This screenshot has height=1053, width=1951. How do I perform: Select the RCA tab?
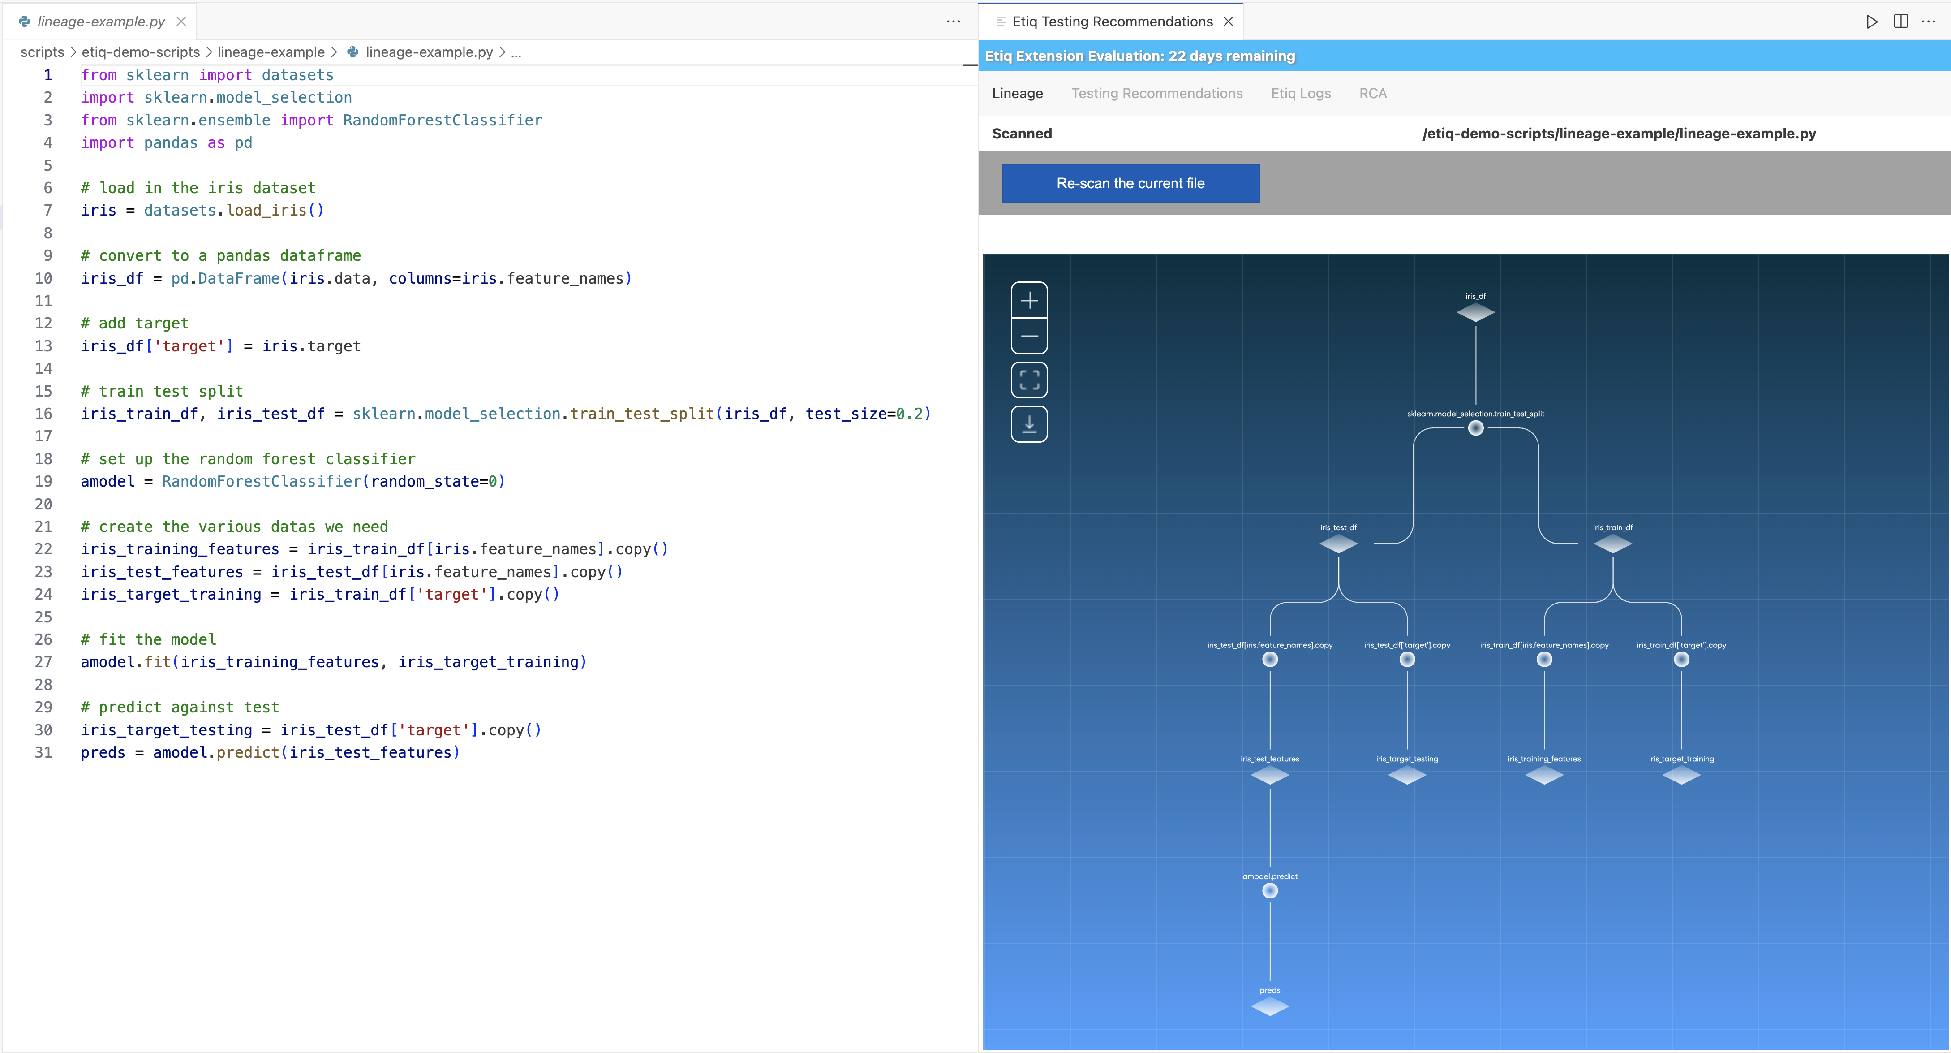point(1372,93)
